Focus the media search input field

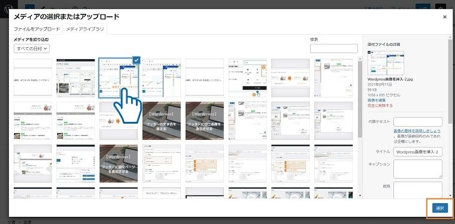point(333,48)
